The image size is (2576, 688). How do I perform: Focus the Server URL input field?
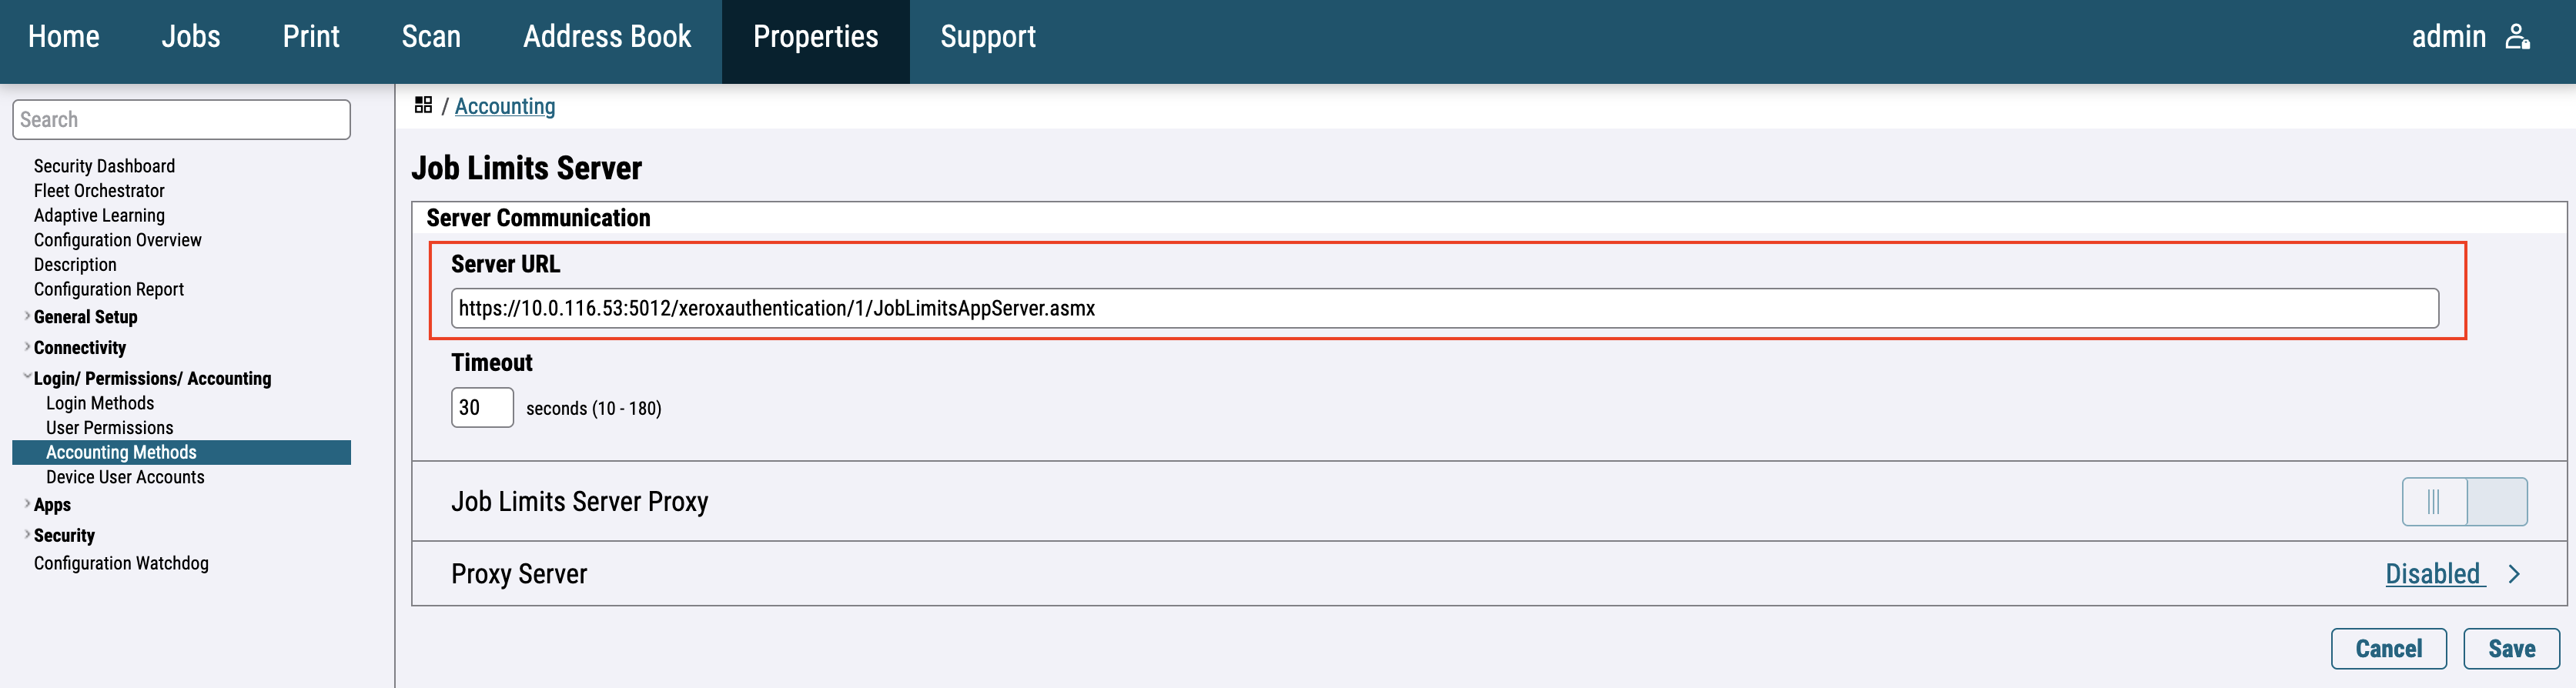[x=1443, y=308]
